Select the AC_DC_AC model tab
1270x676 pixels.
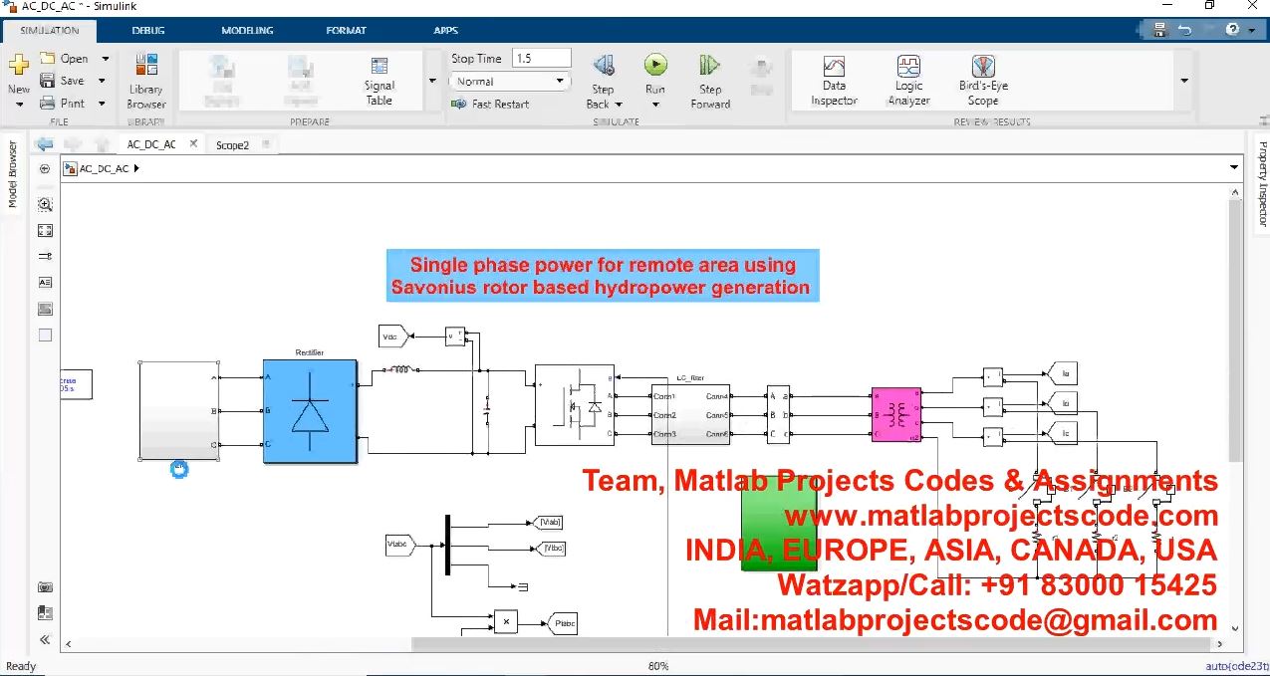[x=151, y=144]
